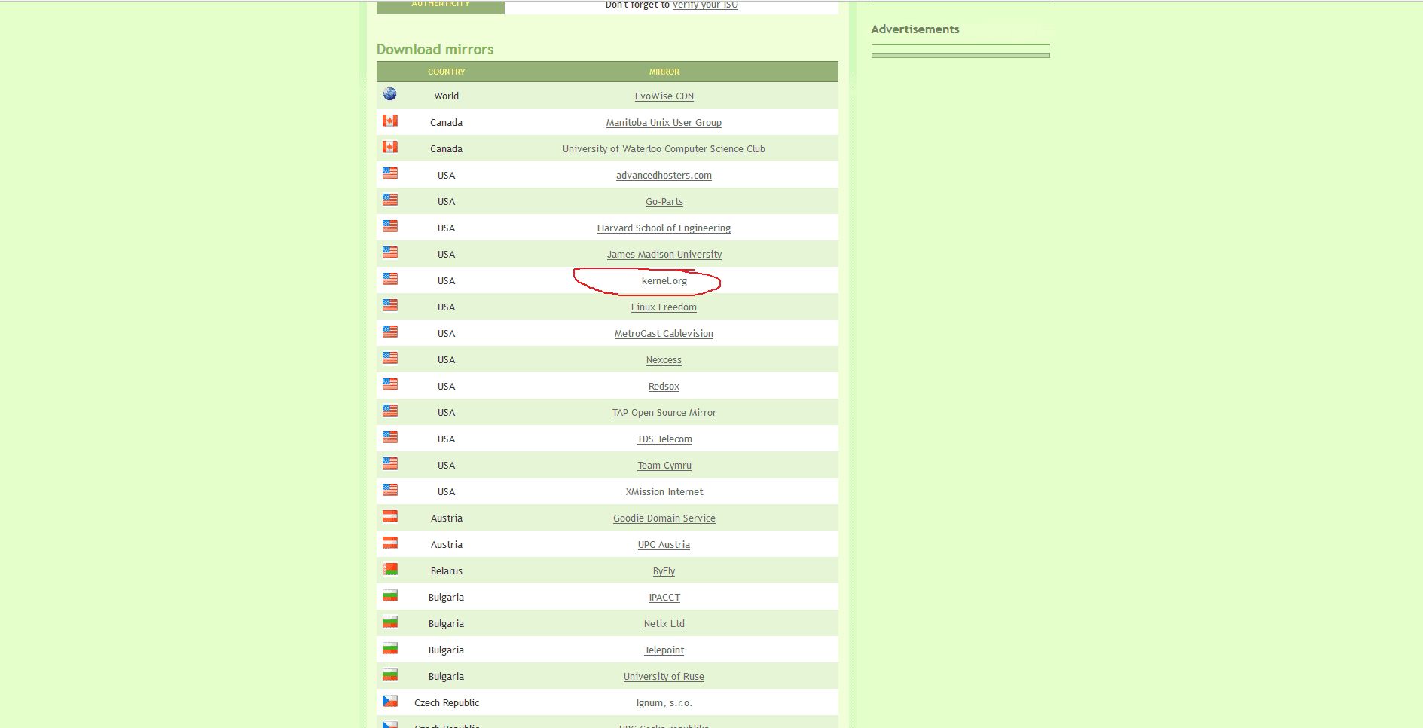The height and width of the screenshot is (728, 1423).
Task: Click the Austria flag beside UPC Austria
Action: (389, 543)
